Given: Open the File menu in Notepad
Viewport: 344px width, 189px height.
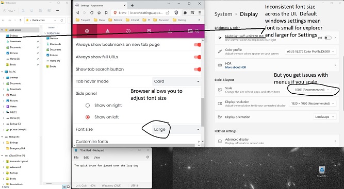Looking at the screenshot, I should (x=76, y=158).
